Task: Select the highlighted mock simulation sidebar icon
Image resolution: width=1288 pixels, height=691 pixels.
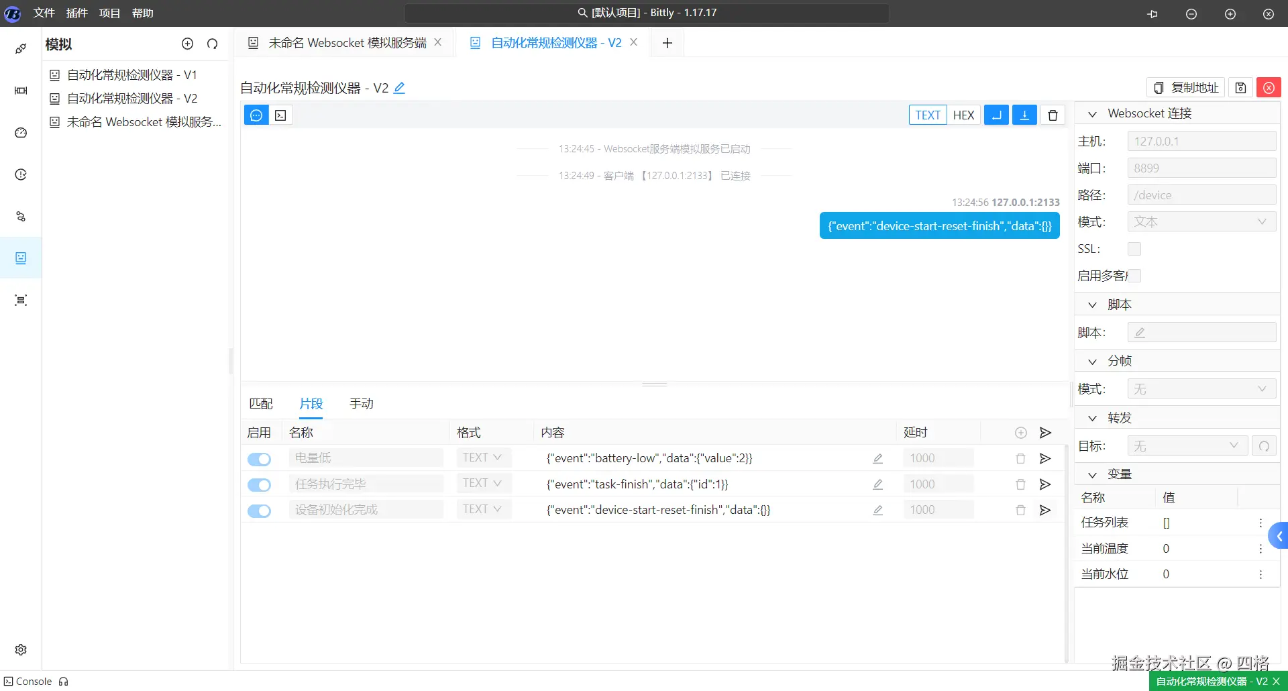Action: click(21, 258)
